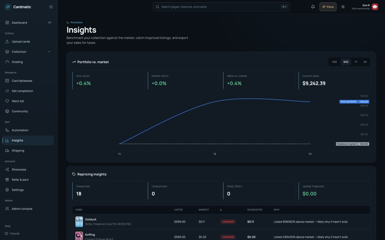Click the Refer & earn gift icon
This screenshot has width=385, height=240.
7,180
